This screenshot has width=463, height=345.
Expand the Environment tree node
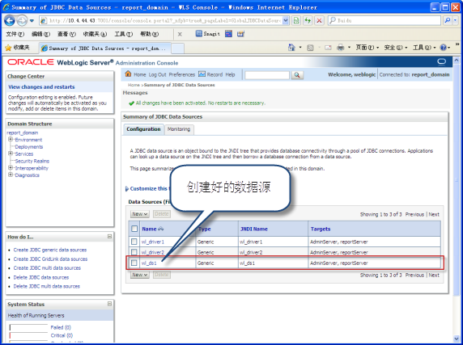click(x=11, y=139)
